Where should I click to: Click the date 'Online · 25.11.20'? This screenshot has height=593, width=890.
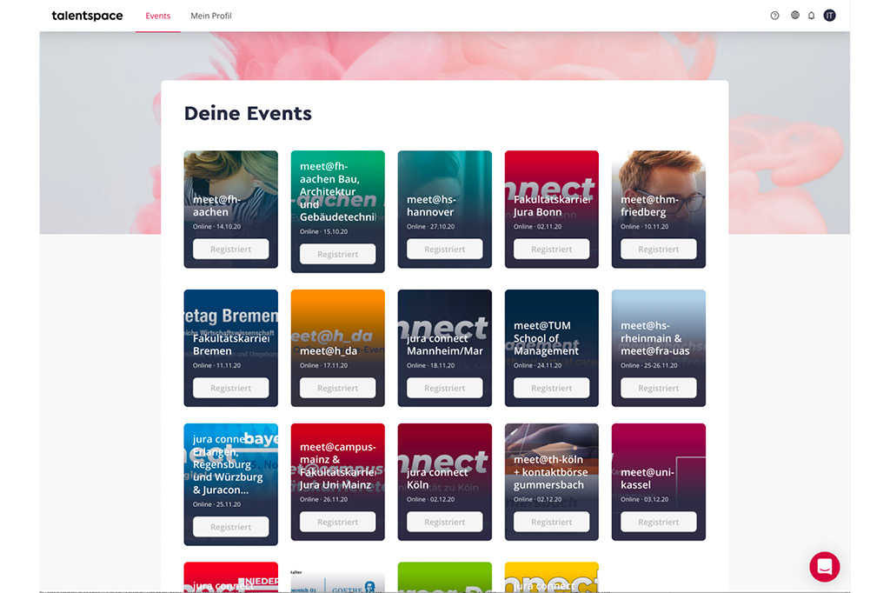[216, 504]
